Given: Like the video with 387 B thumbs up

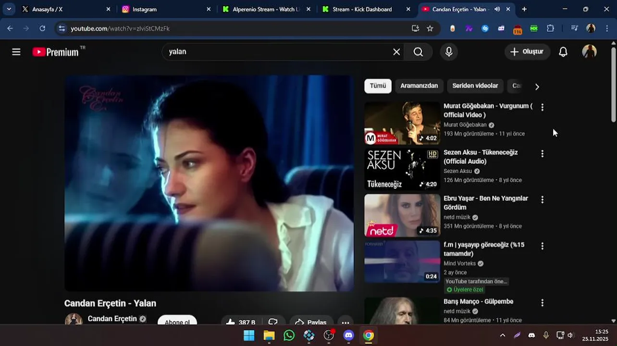Looking at the screenshot, I should [241, 321].
